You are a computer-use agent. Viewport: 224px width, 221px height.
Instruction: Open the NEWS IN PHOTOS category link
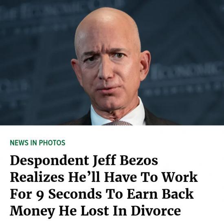coord(37,143)
